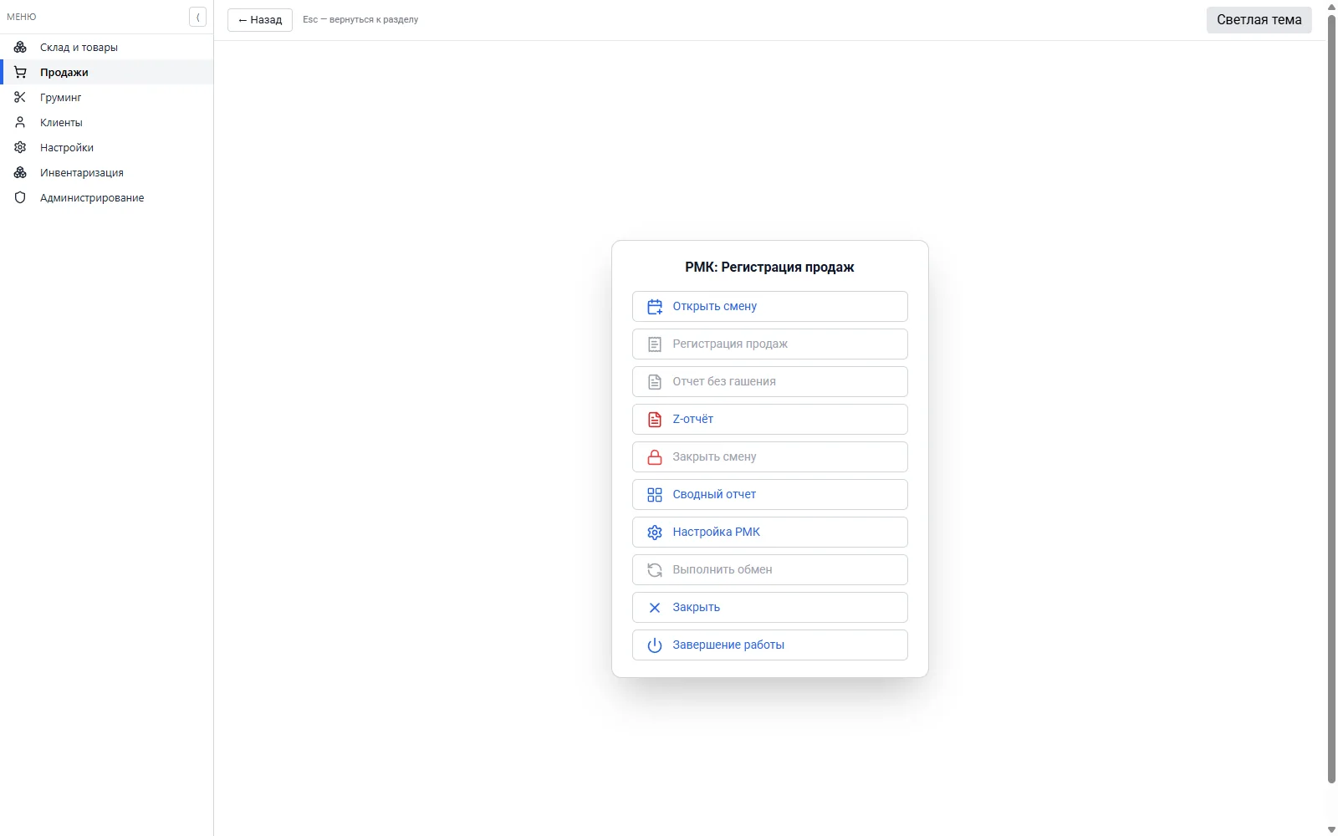Click the Z-отчёт button text
This screenshot has height=836, width=1338.
coord(692,420)
